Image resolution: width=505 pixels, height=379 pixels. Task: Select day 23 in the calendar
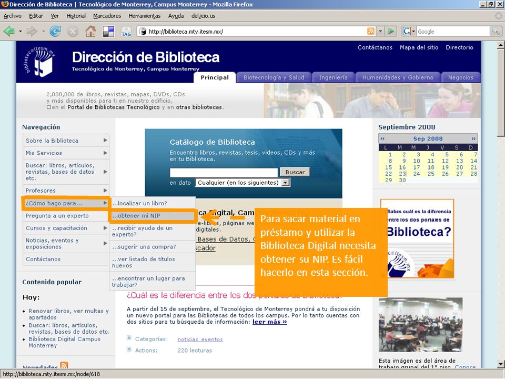pos(402,174)
